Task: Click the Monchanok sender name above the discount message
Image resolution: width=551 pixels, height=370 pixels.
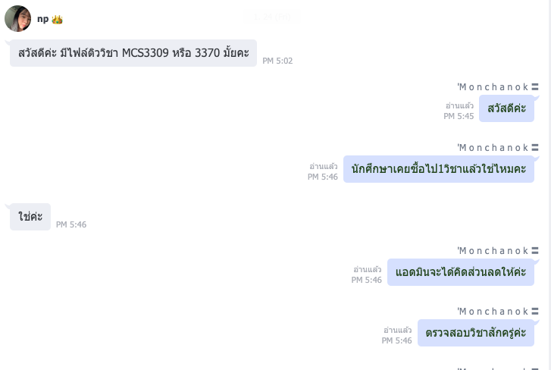Action: pos(493,250)
